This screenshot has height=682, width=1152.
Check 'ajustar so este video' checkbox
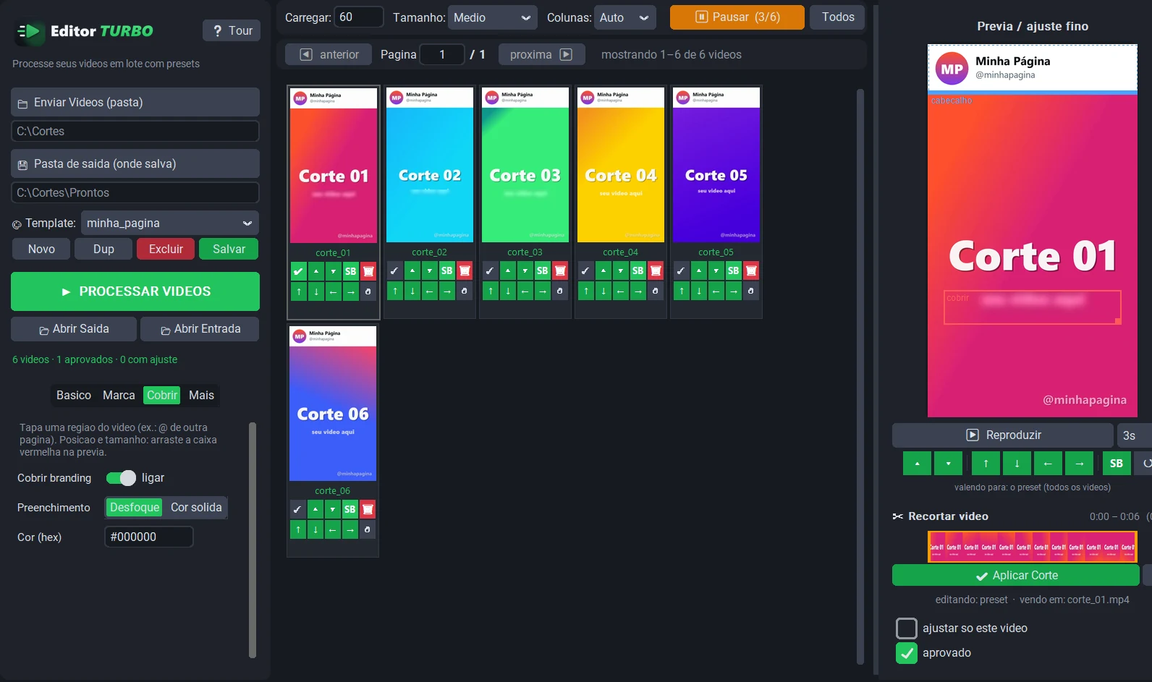coord(907,628)
